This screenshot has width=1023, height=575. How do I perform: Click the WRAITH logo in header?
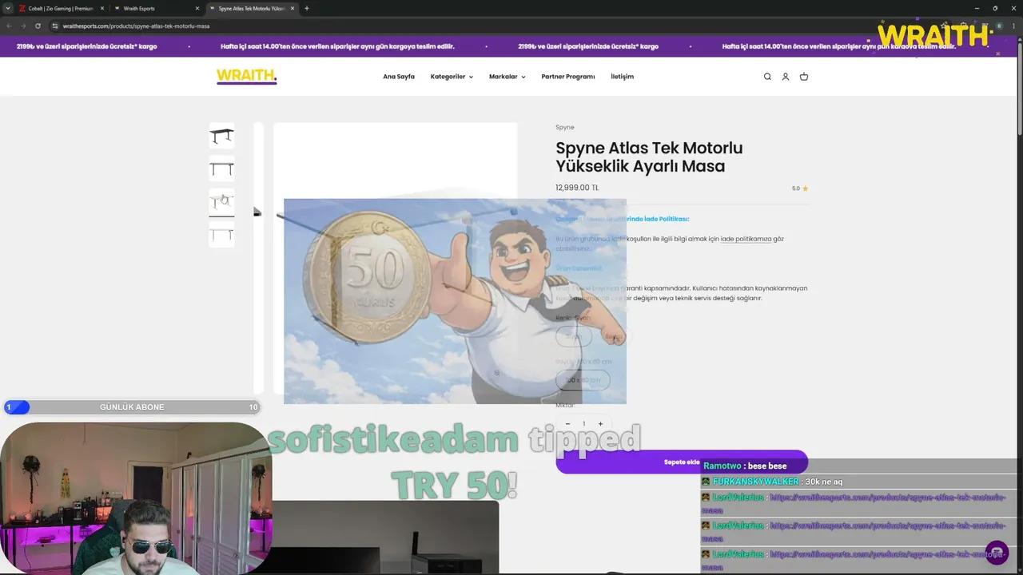[246, 77]
